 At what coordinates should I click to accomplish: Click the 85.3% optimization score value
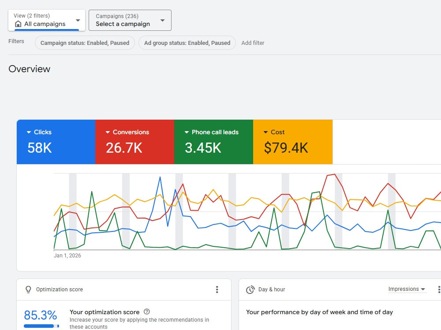tap(41, 315)
